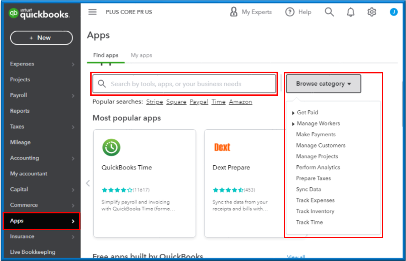This screenshot has height=261, width=406.
Task: Switch to the My apps tab
Action: coord(141,55)
